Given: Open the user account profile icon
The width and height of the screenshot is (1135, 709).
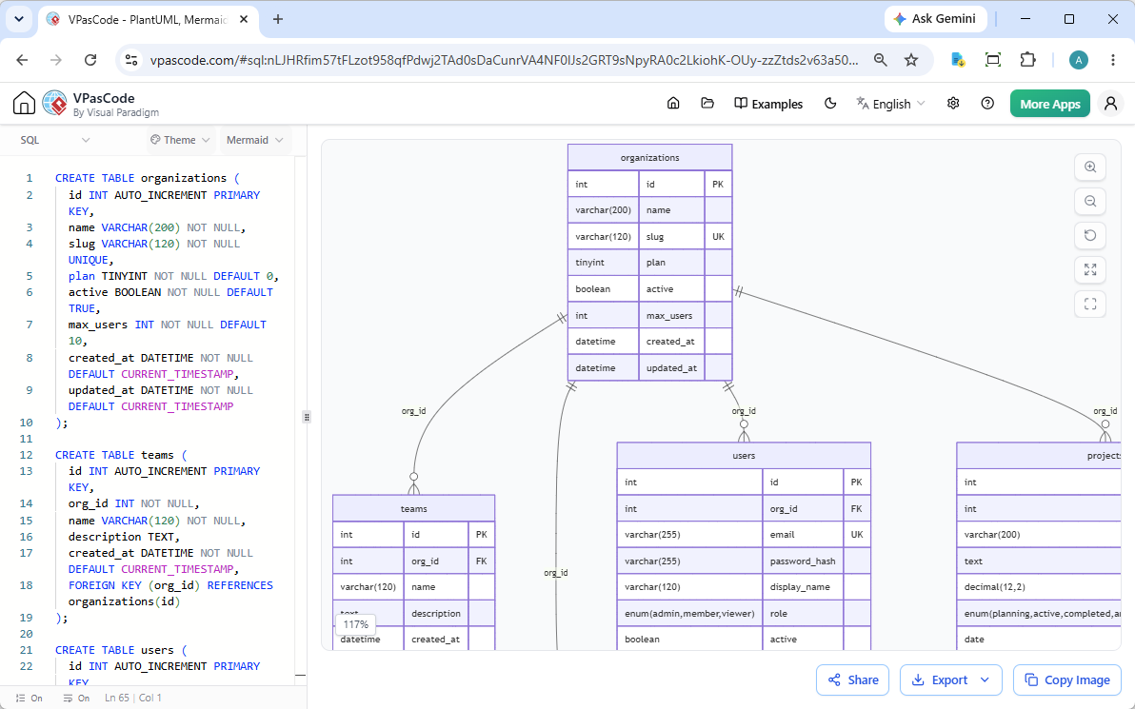Looking at the screenshot, I should coord(1110,104).
